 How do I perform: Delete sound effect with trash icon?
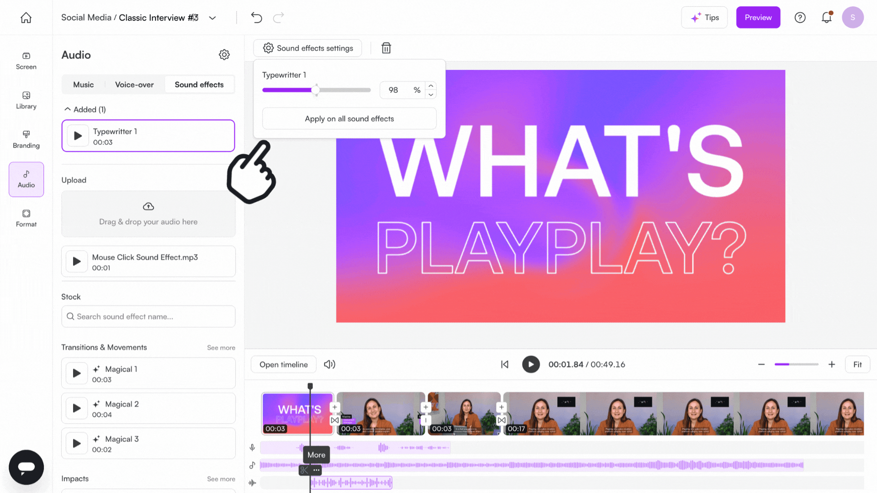point(386,48)
